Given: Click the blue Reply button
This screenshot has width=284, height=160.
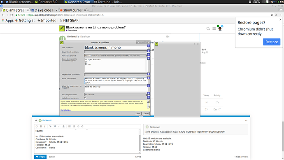Looking at the screenshot, I should (40, 157).
